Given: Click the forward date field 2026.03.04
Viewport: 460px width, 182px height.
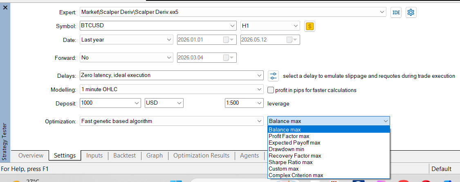Looking at the screenshot, I should [207, 57].
